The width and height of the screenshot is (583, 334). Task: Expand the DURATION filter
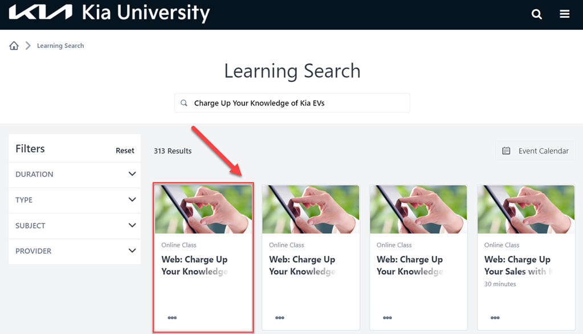(75, 174)
